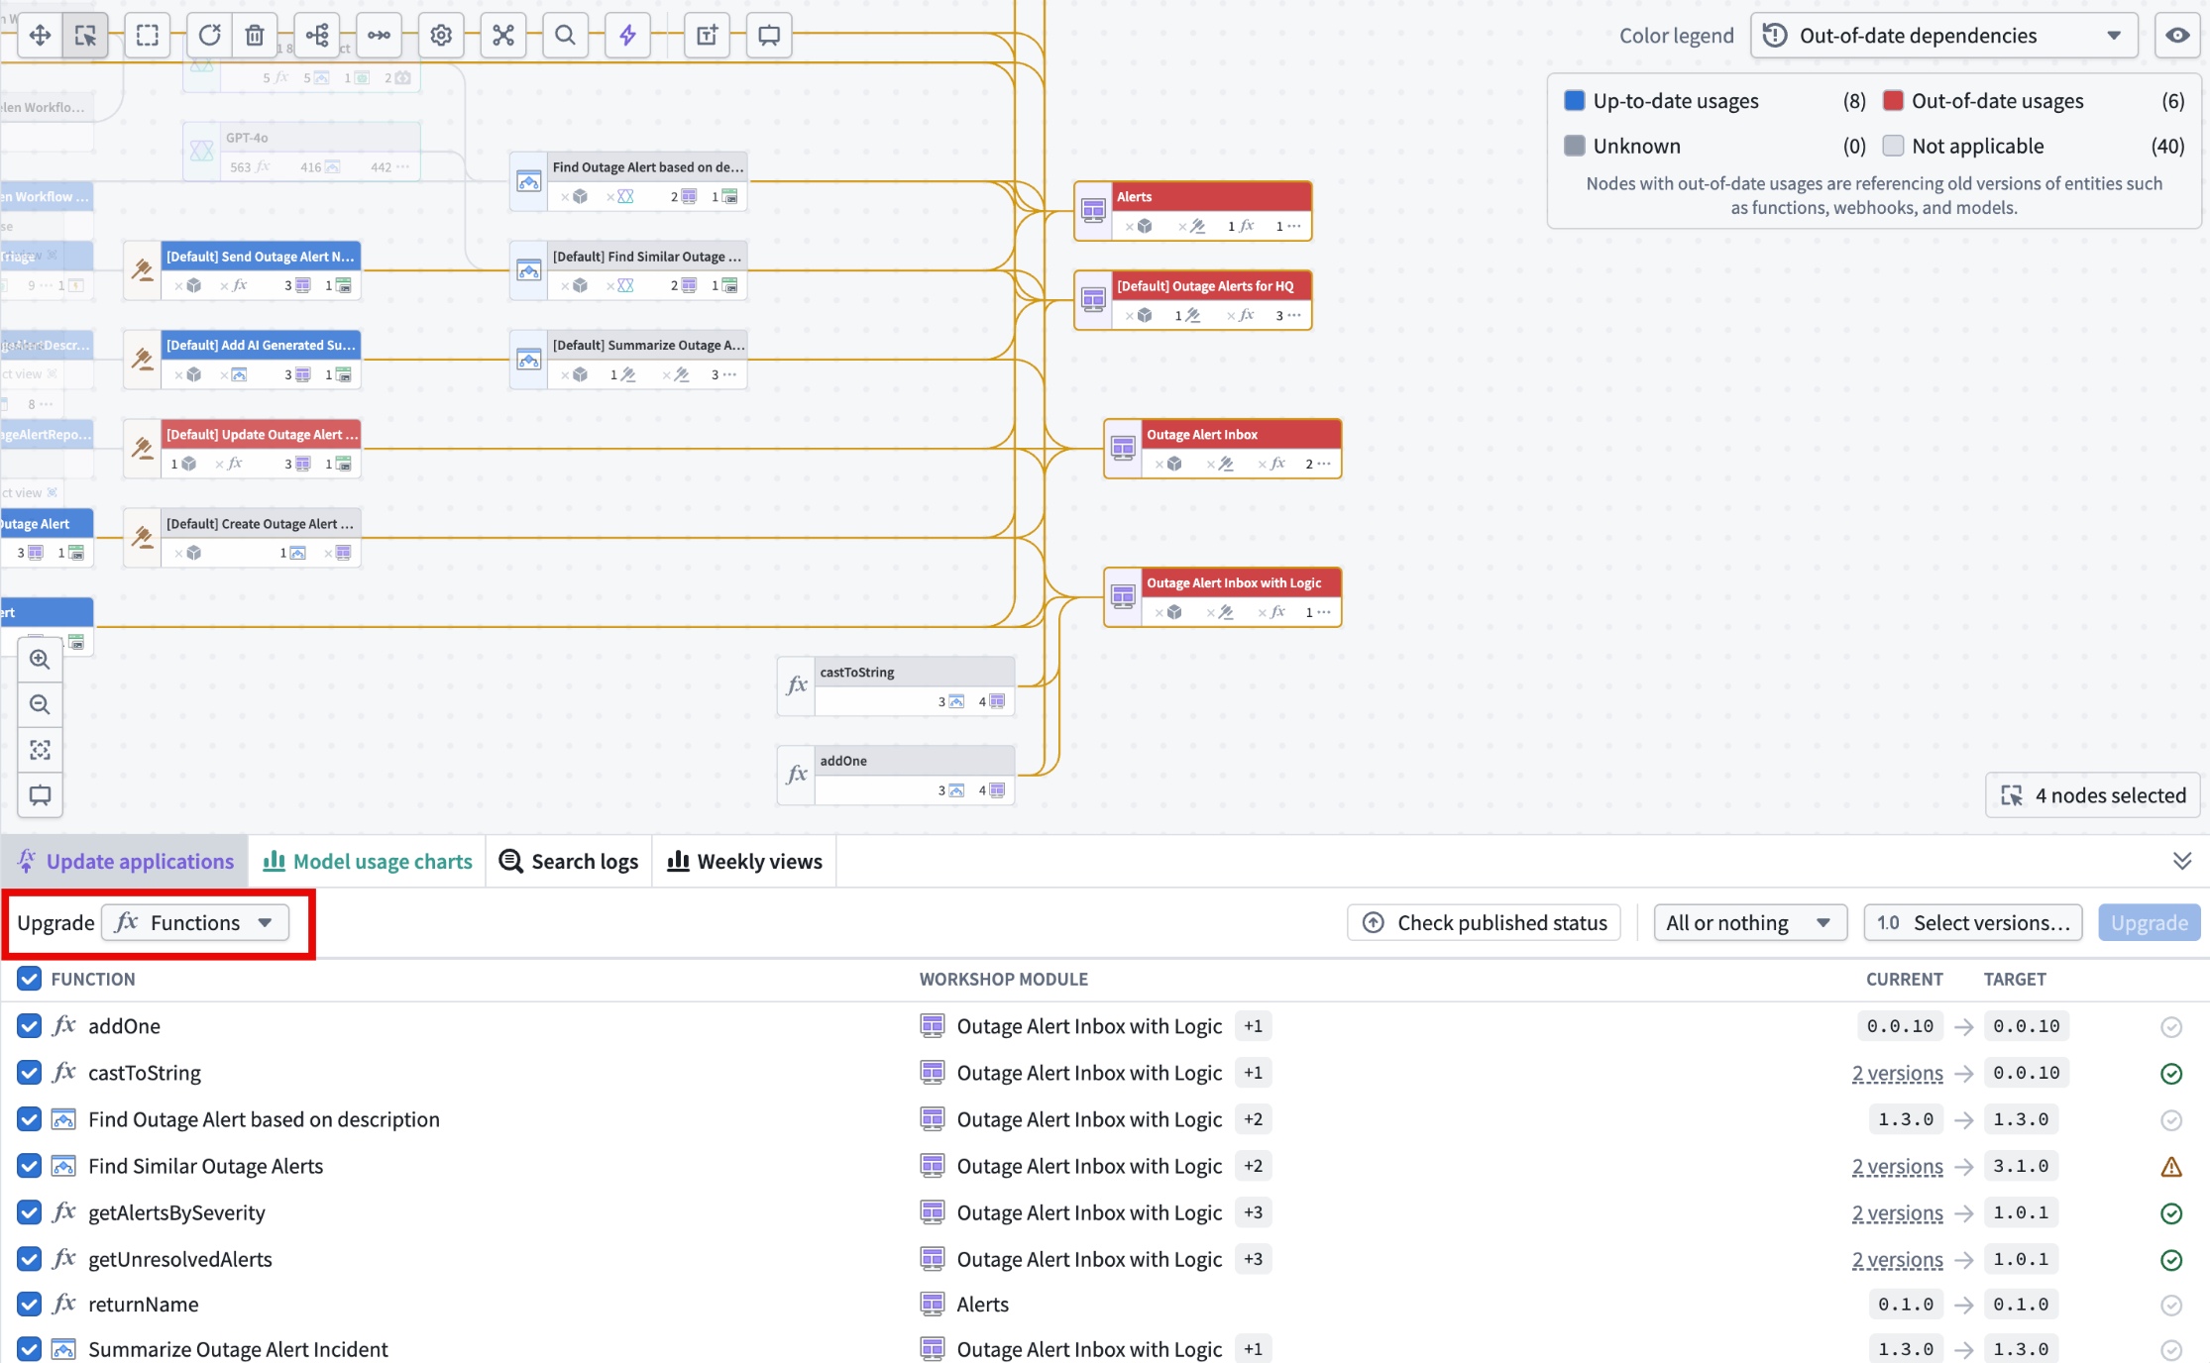Zoom out on the graph canvas
Screen dimensions: 2210x1363
(40, 704)
